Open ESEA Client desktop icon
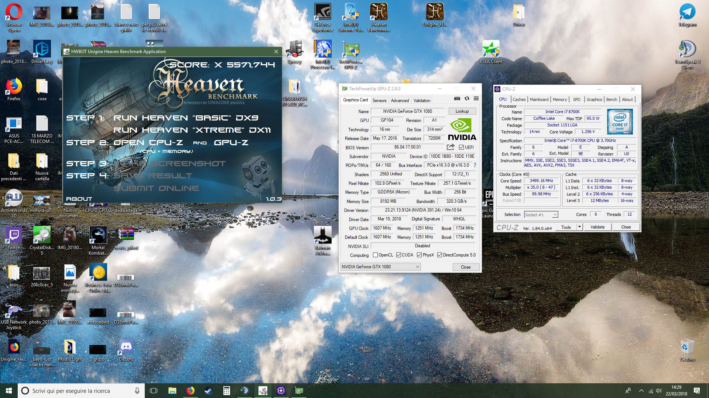The image size is (709, 398). coord(491,52)
